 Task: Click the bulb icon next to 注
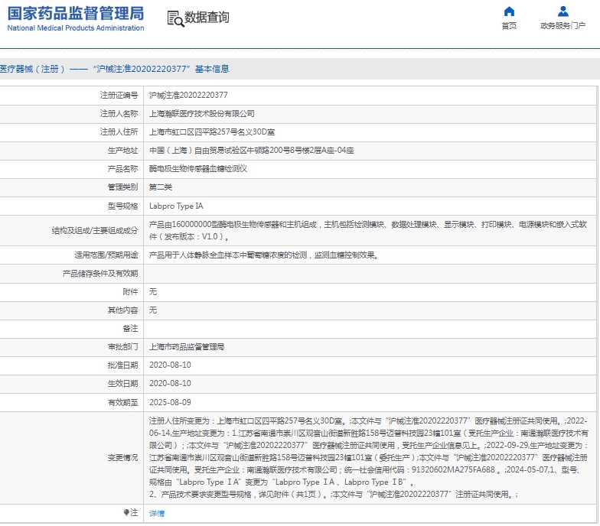tap(126, 512)
